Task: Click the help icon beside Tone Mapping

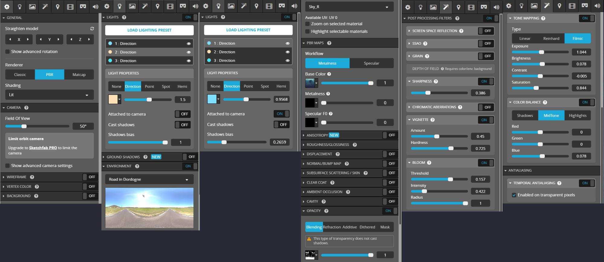Action: point(543,18)
